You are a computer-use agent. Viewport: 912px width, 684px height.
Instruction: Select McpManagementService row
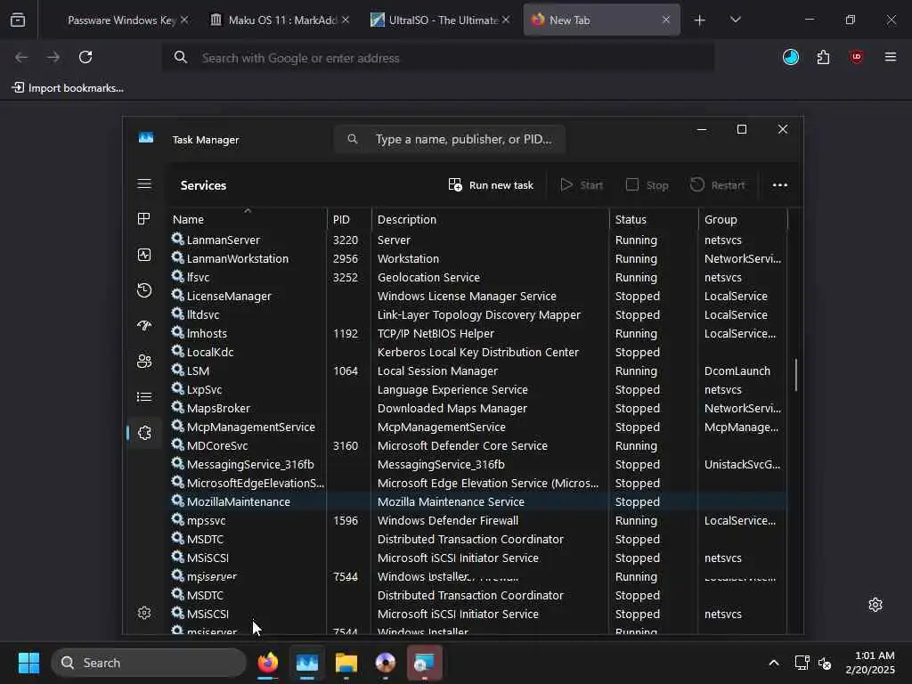[x=477, y=427]
